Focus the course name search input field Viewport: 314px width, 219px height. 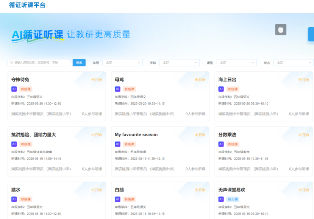39,62
